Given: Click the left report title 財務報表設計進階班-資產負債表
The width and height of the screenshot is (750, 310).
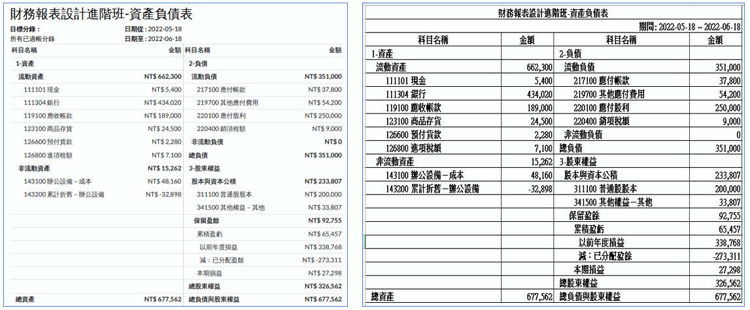Looking at the screenshot, I should 101,14.
